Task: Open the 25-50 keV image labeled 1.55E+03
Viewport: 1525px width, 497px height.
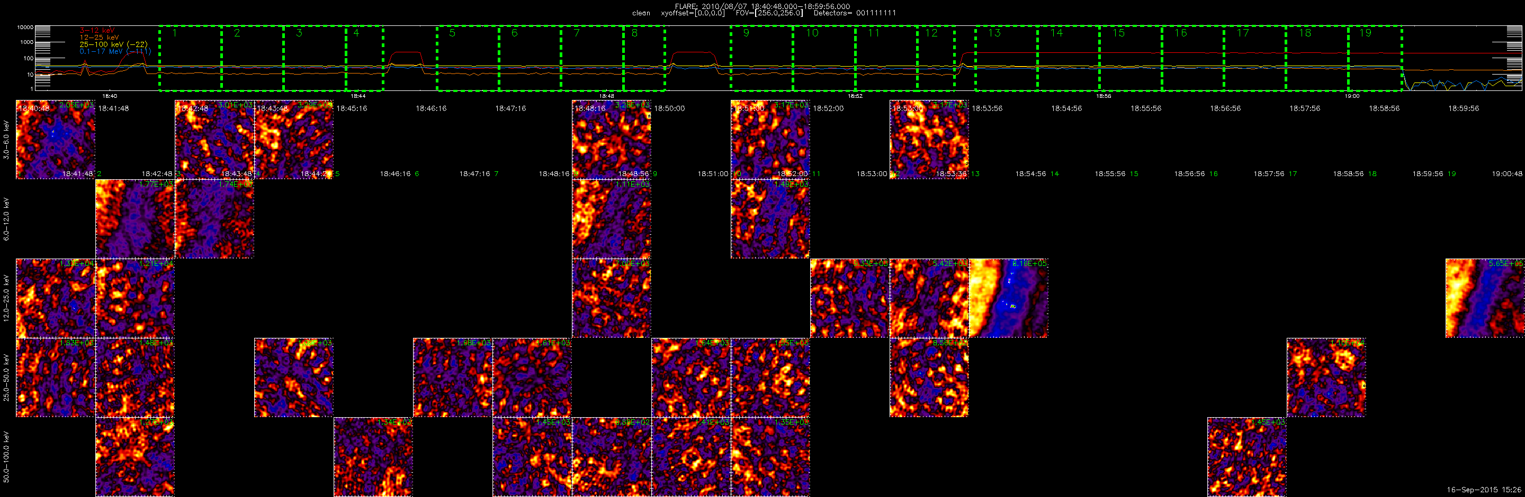Action: tap(770, 378)
